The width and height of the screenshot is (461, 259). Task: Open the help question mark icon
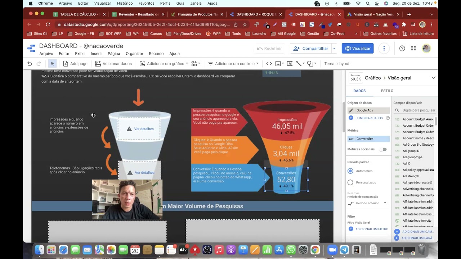pos(402,48)
